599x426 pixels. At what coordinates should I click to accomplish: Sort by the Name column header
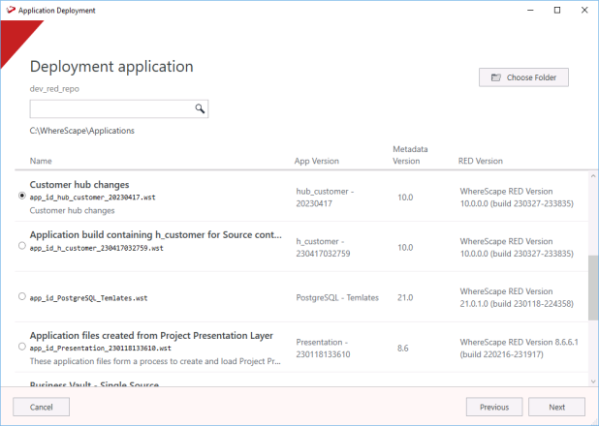point(41,161)
